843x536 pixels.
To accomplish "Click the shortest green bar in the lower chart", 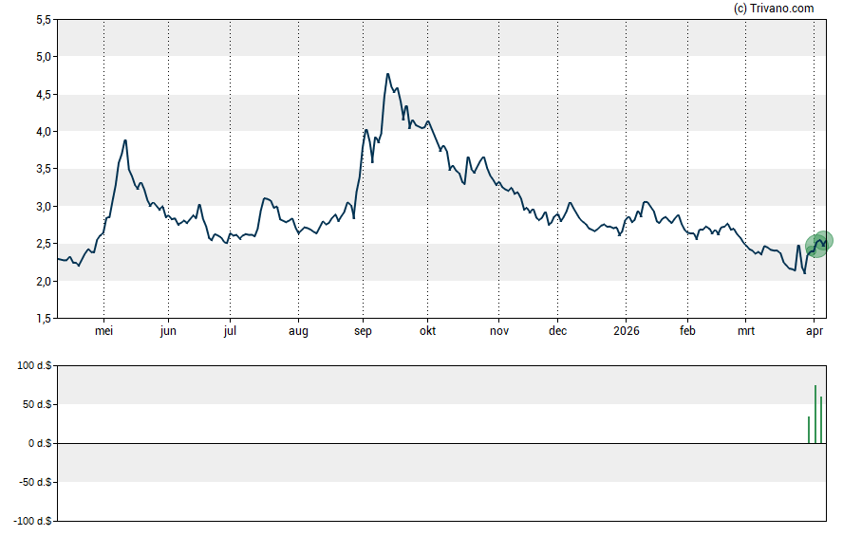I will tap(809, 429).
